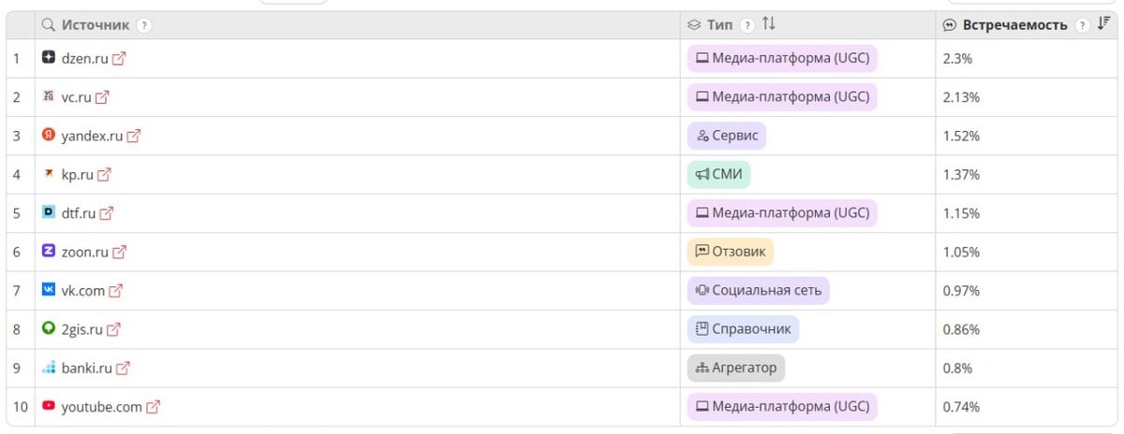Click the 0.74% value for youtube.com
This screenshot has width=1124, height=434.
coord(961,407)
